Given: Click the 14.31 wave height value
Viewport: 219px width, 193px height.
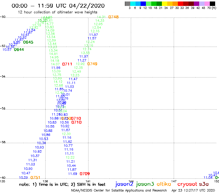Looking at the screenshot, I should tap(102, 17).
